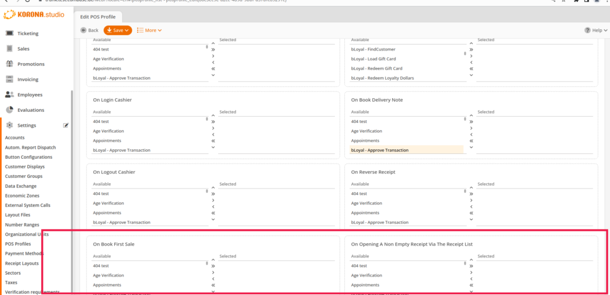Move selected right in On Book Delivery Note
The width and height of the screenshot is (610, 295).
pyautogui.click(x=472, y=128)
